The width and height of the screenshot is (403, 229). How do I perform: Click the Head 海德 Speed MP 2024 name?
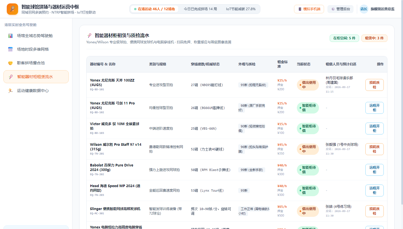pyautogui.click(x=115, y=188)
